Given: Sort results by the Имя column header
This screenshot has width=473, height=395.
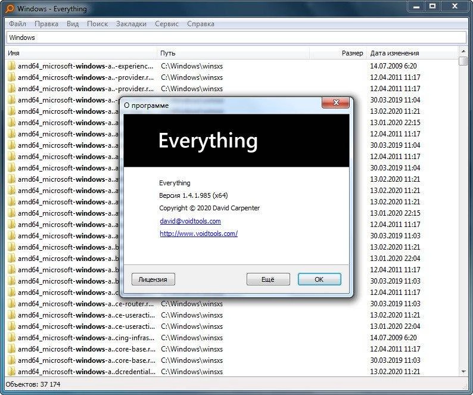Looking at the screenshot, I should 81,53.
